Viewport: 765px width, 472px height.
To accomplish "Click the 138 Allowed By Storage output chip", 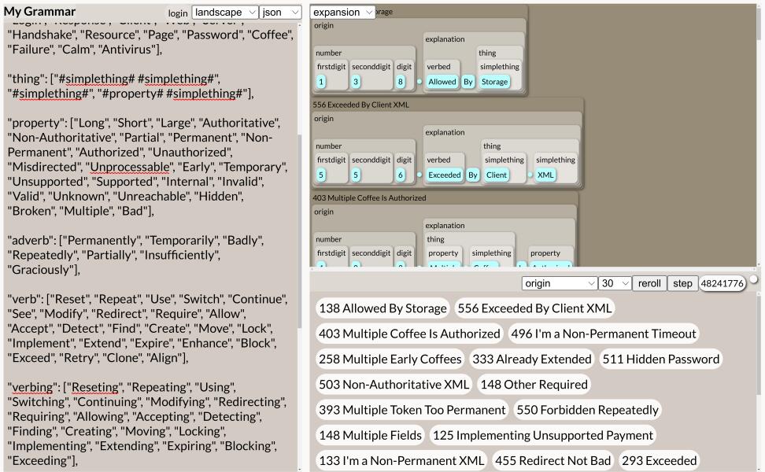I will coord(382,308).
